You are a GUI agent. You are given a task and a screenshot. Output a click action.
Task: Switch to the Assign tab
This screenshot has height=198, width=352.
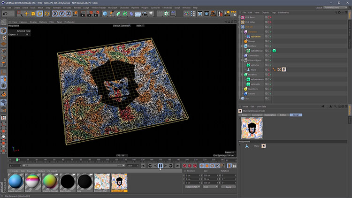(x=296, y=115)
